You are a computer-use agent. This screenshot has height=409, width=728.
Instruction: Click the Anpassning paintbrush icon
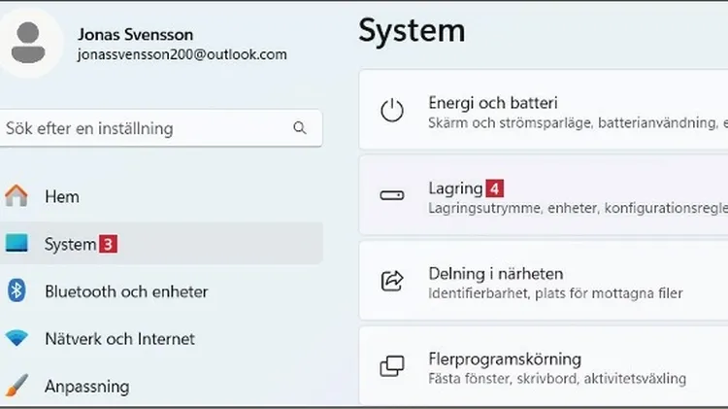click(x=17, y=386)
